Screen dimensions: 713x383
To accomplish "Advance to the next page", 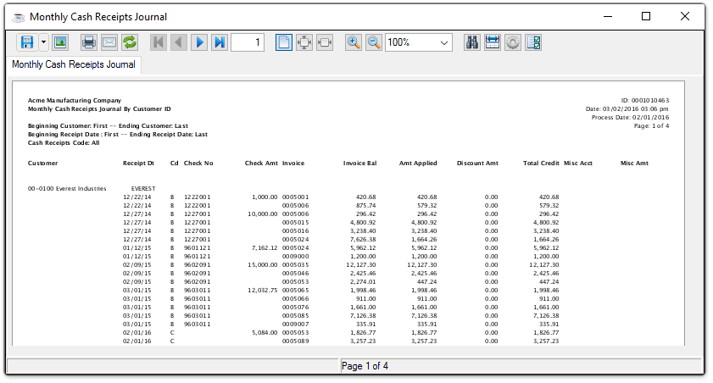I will [199, 42].
